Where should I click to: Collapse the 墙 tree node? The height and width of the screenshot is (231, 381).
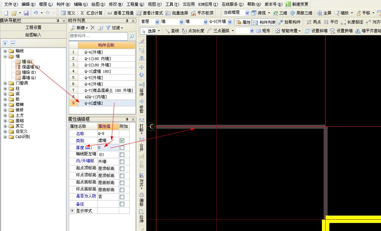click(5, 56)
